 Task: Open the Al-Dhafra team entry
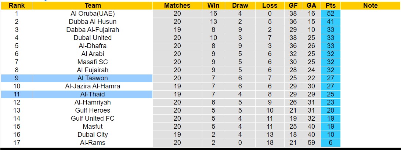[93, 46]
